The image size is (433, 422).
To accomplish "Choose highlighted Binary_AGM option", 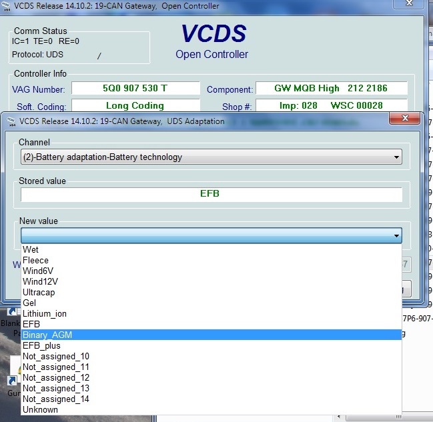I will [211, 335].
